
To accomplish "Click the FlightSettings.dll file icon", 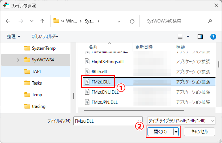I will tap(87, 61).
